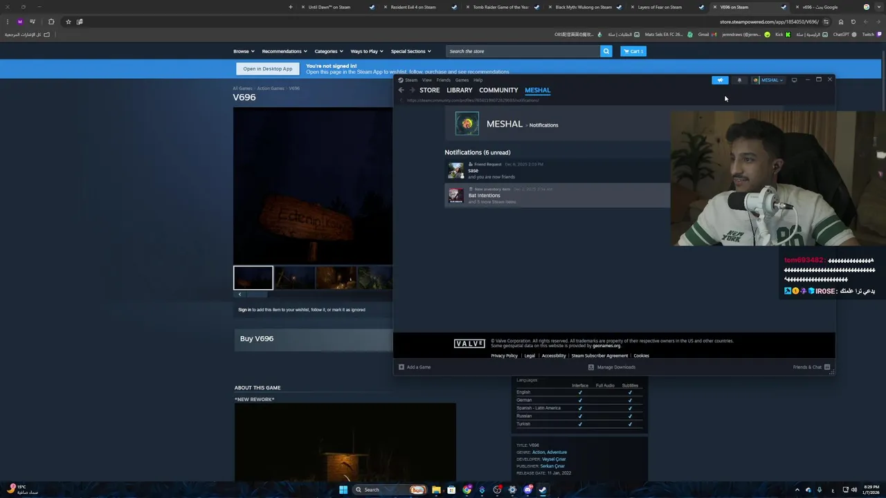Image resolution: width=886 pixels, height=498 pixels.
Task: Switch to the Black Myth: Wukong tab
Action: [x=584, y=7]
